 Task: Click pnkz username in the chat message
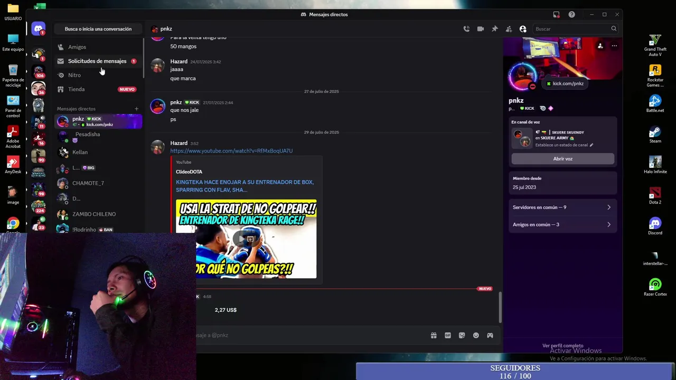point(176,102)
